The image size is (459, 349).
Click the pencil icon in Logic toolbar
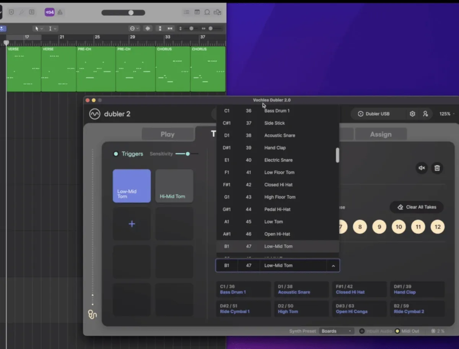coord(21,12)
